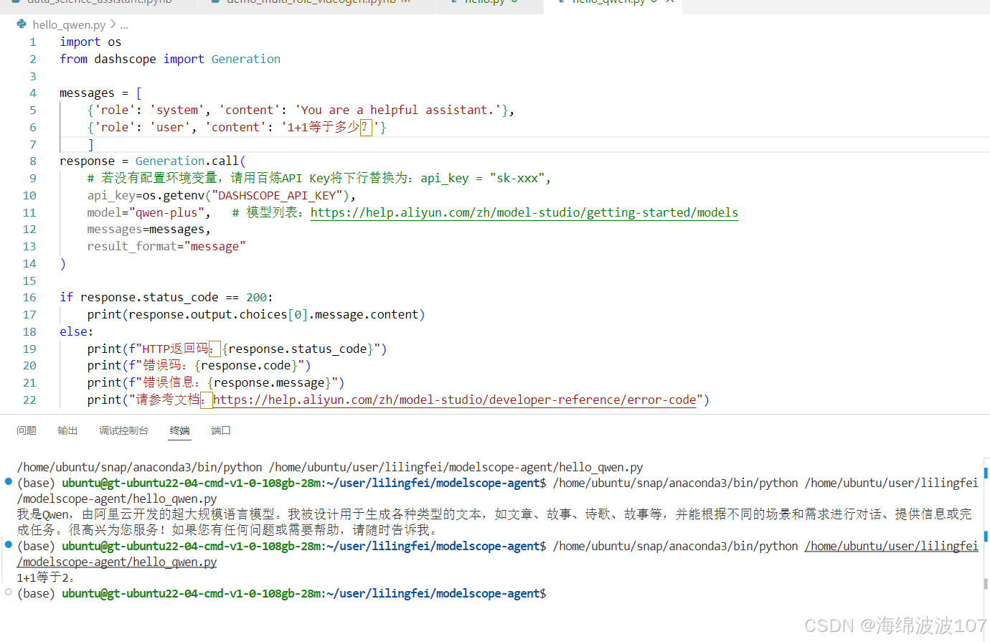Click the 'Generation' import name on line 2

(x=246, y=59)
